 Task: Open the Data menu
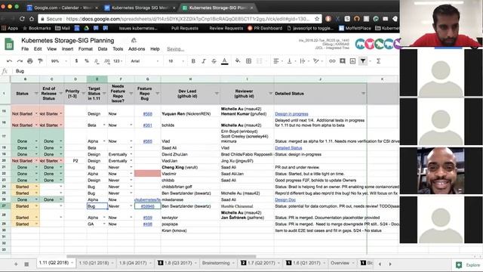pyautogui.click(x=103, y=48)
